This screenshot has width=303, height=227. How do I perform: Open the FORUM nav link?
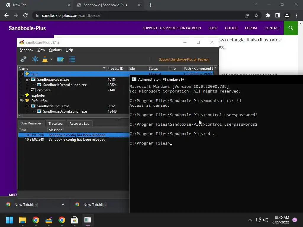(251, 28)
